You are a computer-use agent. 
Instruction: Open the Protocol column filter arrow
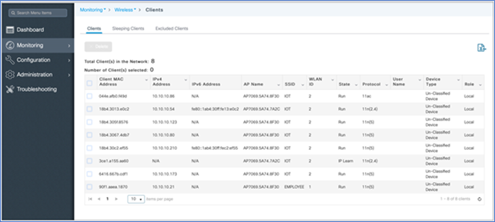click(386, 85)
